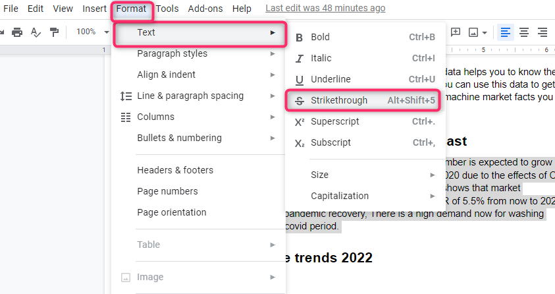
Task: Click the Last edit was 48 minutes ago link
Action: (x=325, y=8)
